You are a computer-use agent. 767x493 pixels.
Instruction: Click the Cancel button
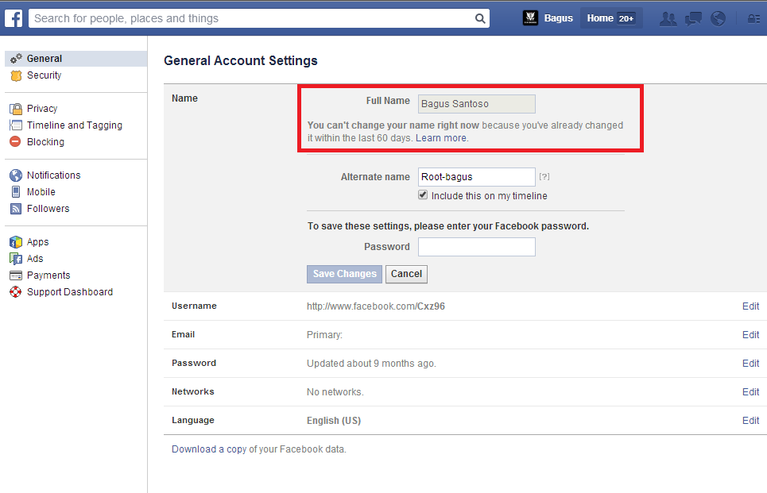pyautogui.click(x=406, y=274)
